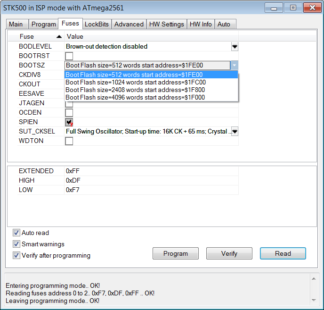Expand the SUT_CKSEL dropdown arrow
The image size is (324, 310).
point(235,132)
